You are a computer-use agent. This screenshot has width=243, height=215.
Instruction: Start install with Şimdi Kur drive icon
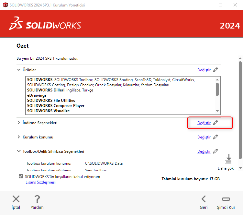click(226, 199)
